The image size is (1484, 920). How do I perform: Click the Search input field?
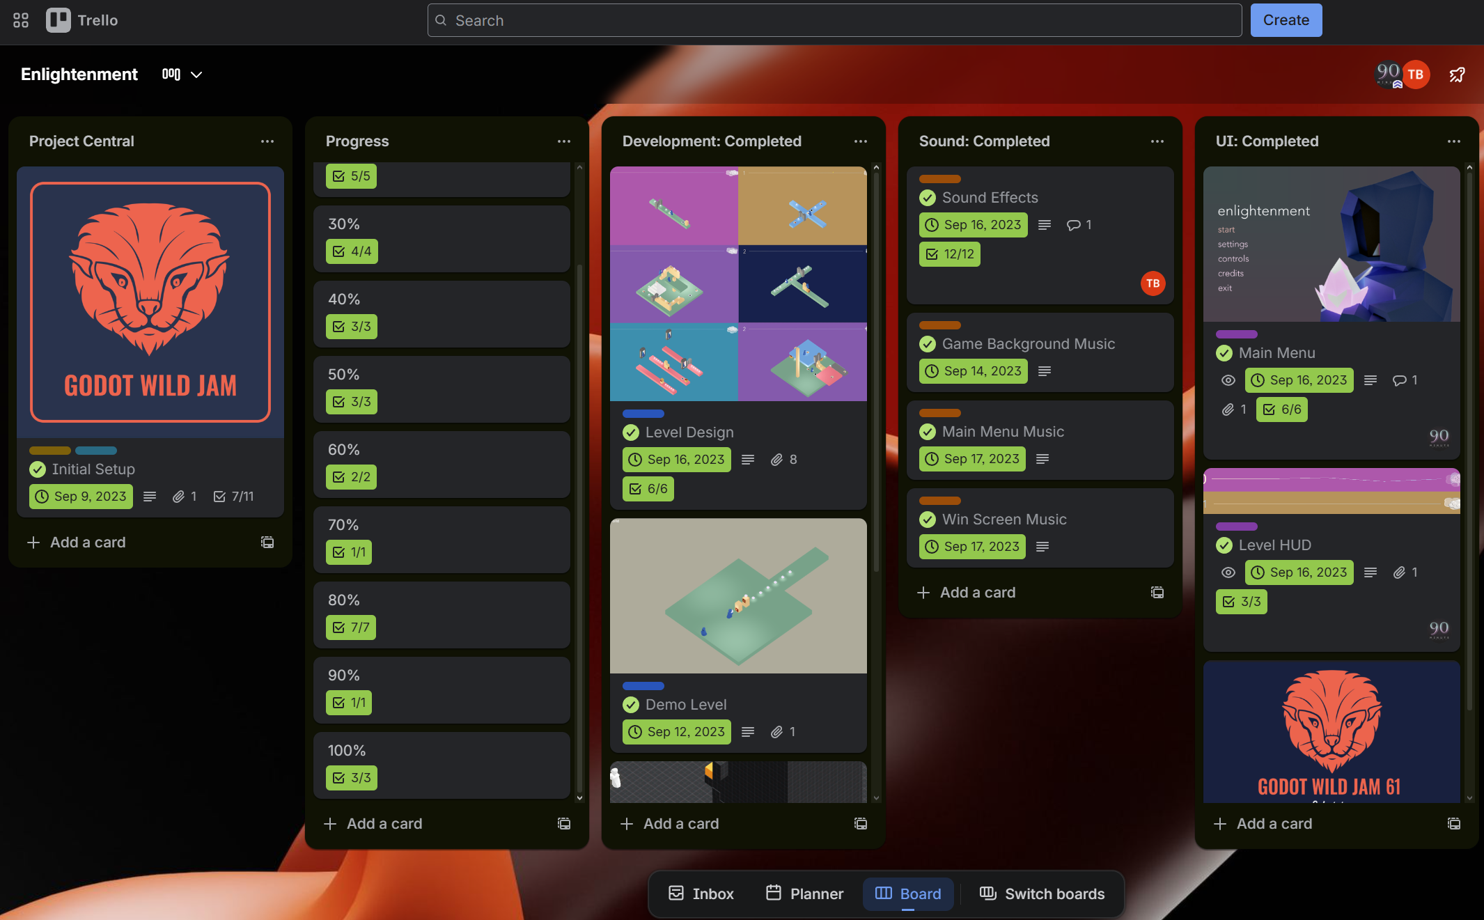coord(834,20)
